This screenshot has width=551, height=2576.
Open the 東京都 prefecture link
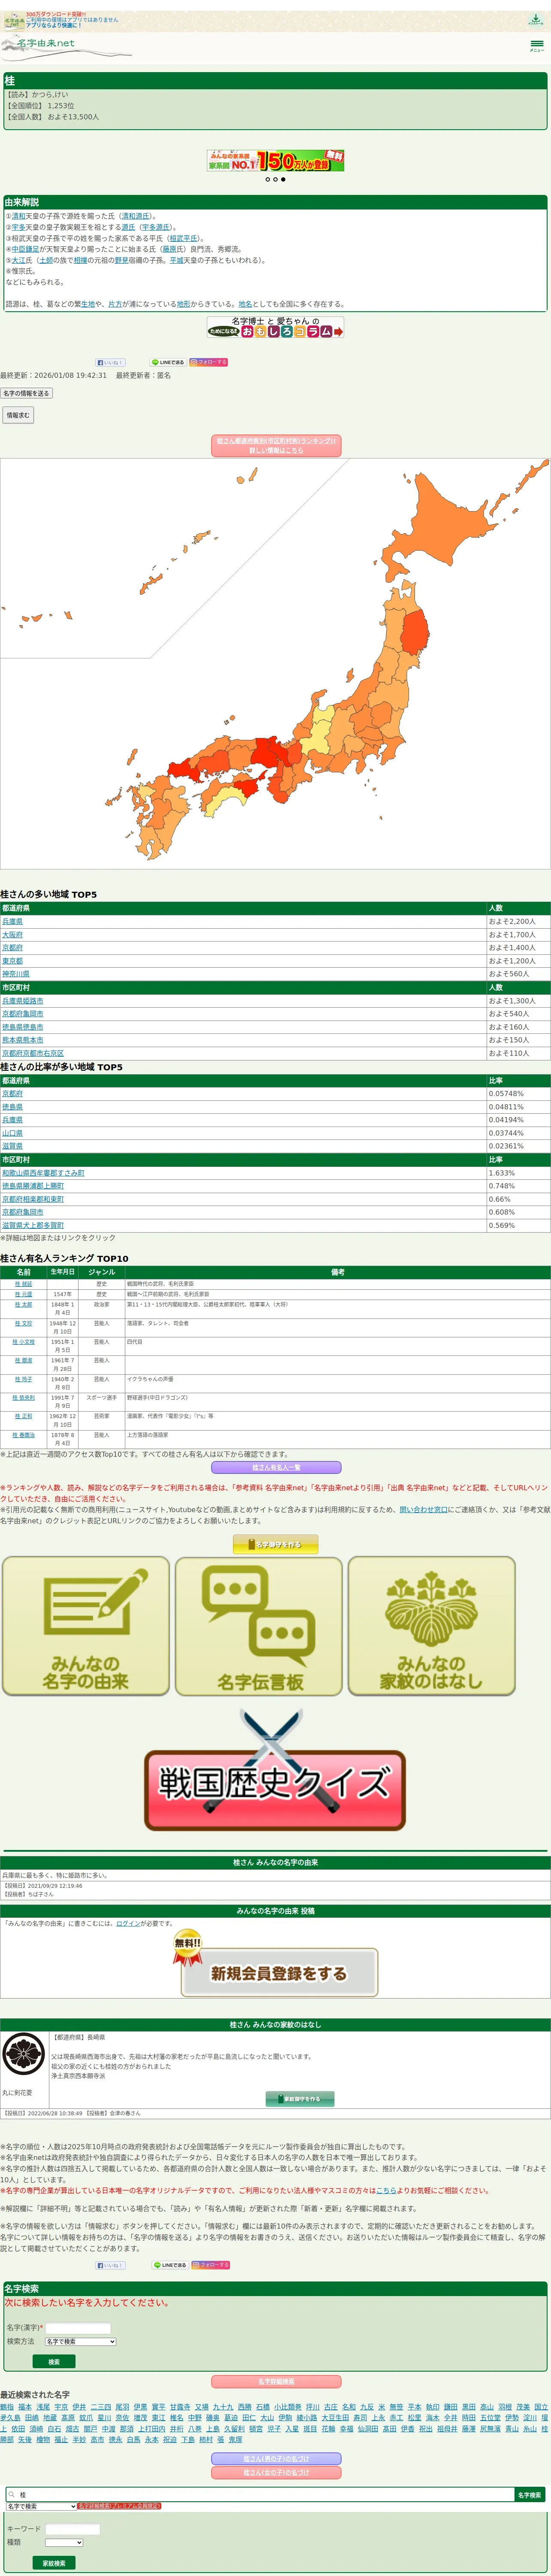click(12, 961)
